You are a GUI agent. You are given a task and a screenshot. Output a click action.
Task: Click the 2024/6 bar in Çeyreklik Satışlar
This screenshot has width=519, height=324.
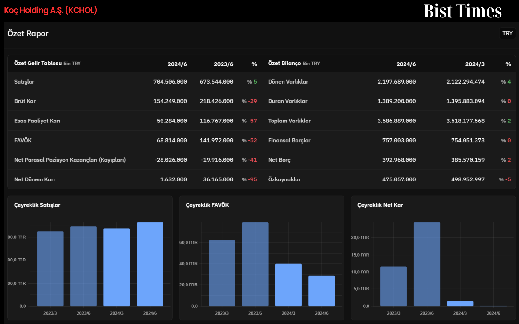[x=150, y=264]
